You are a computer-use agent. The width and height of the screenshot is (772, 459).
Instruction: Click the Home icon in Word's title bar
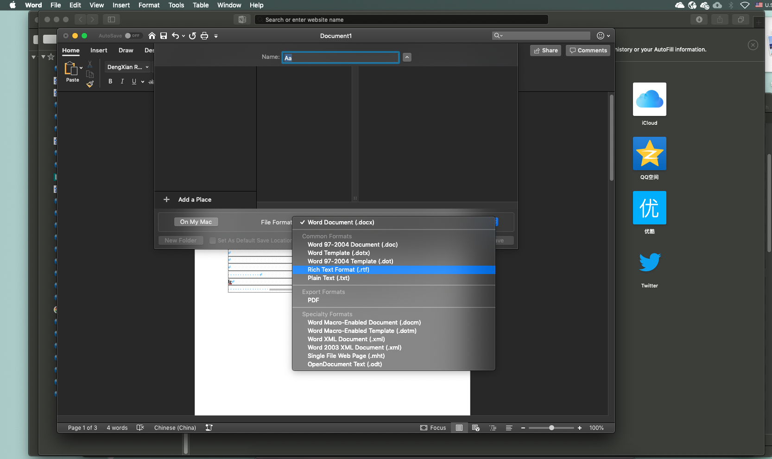point(152,36)
